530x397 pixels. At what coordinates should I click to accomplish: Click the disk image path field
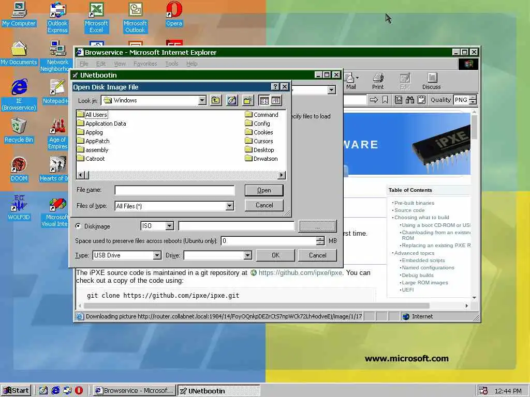click(236, 226)
